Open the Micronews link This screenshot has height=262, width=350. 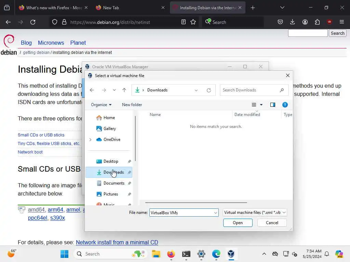51,43
